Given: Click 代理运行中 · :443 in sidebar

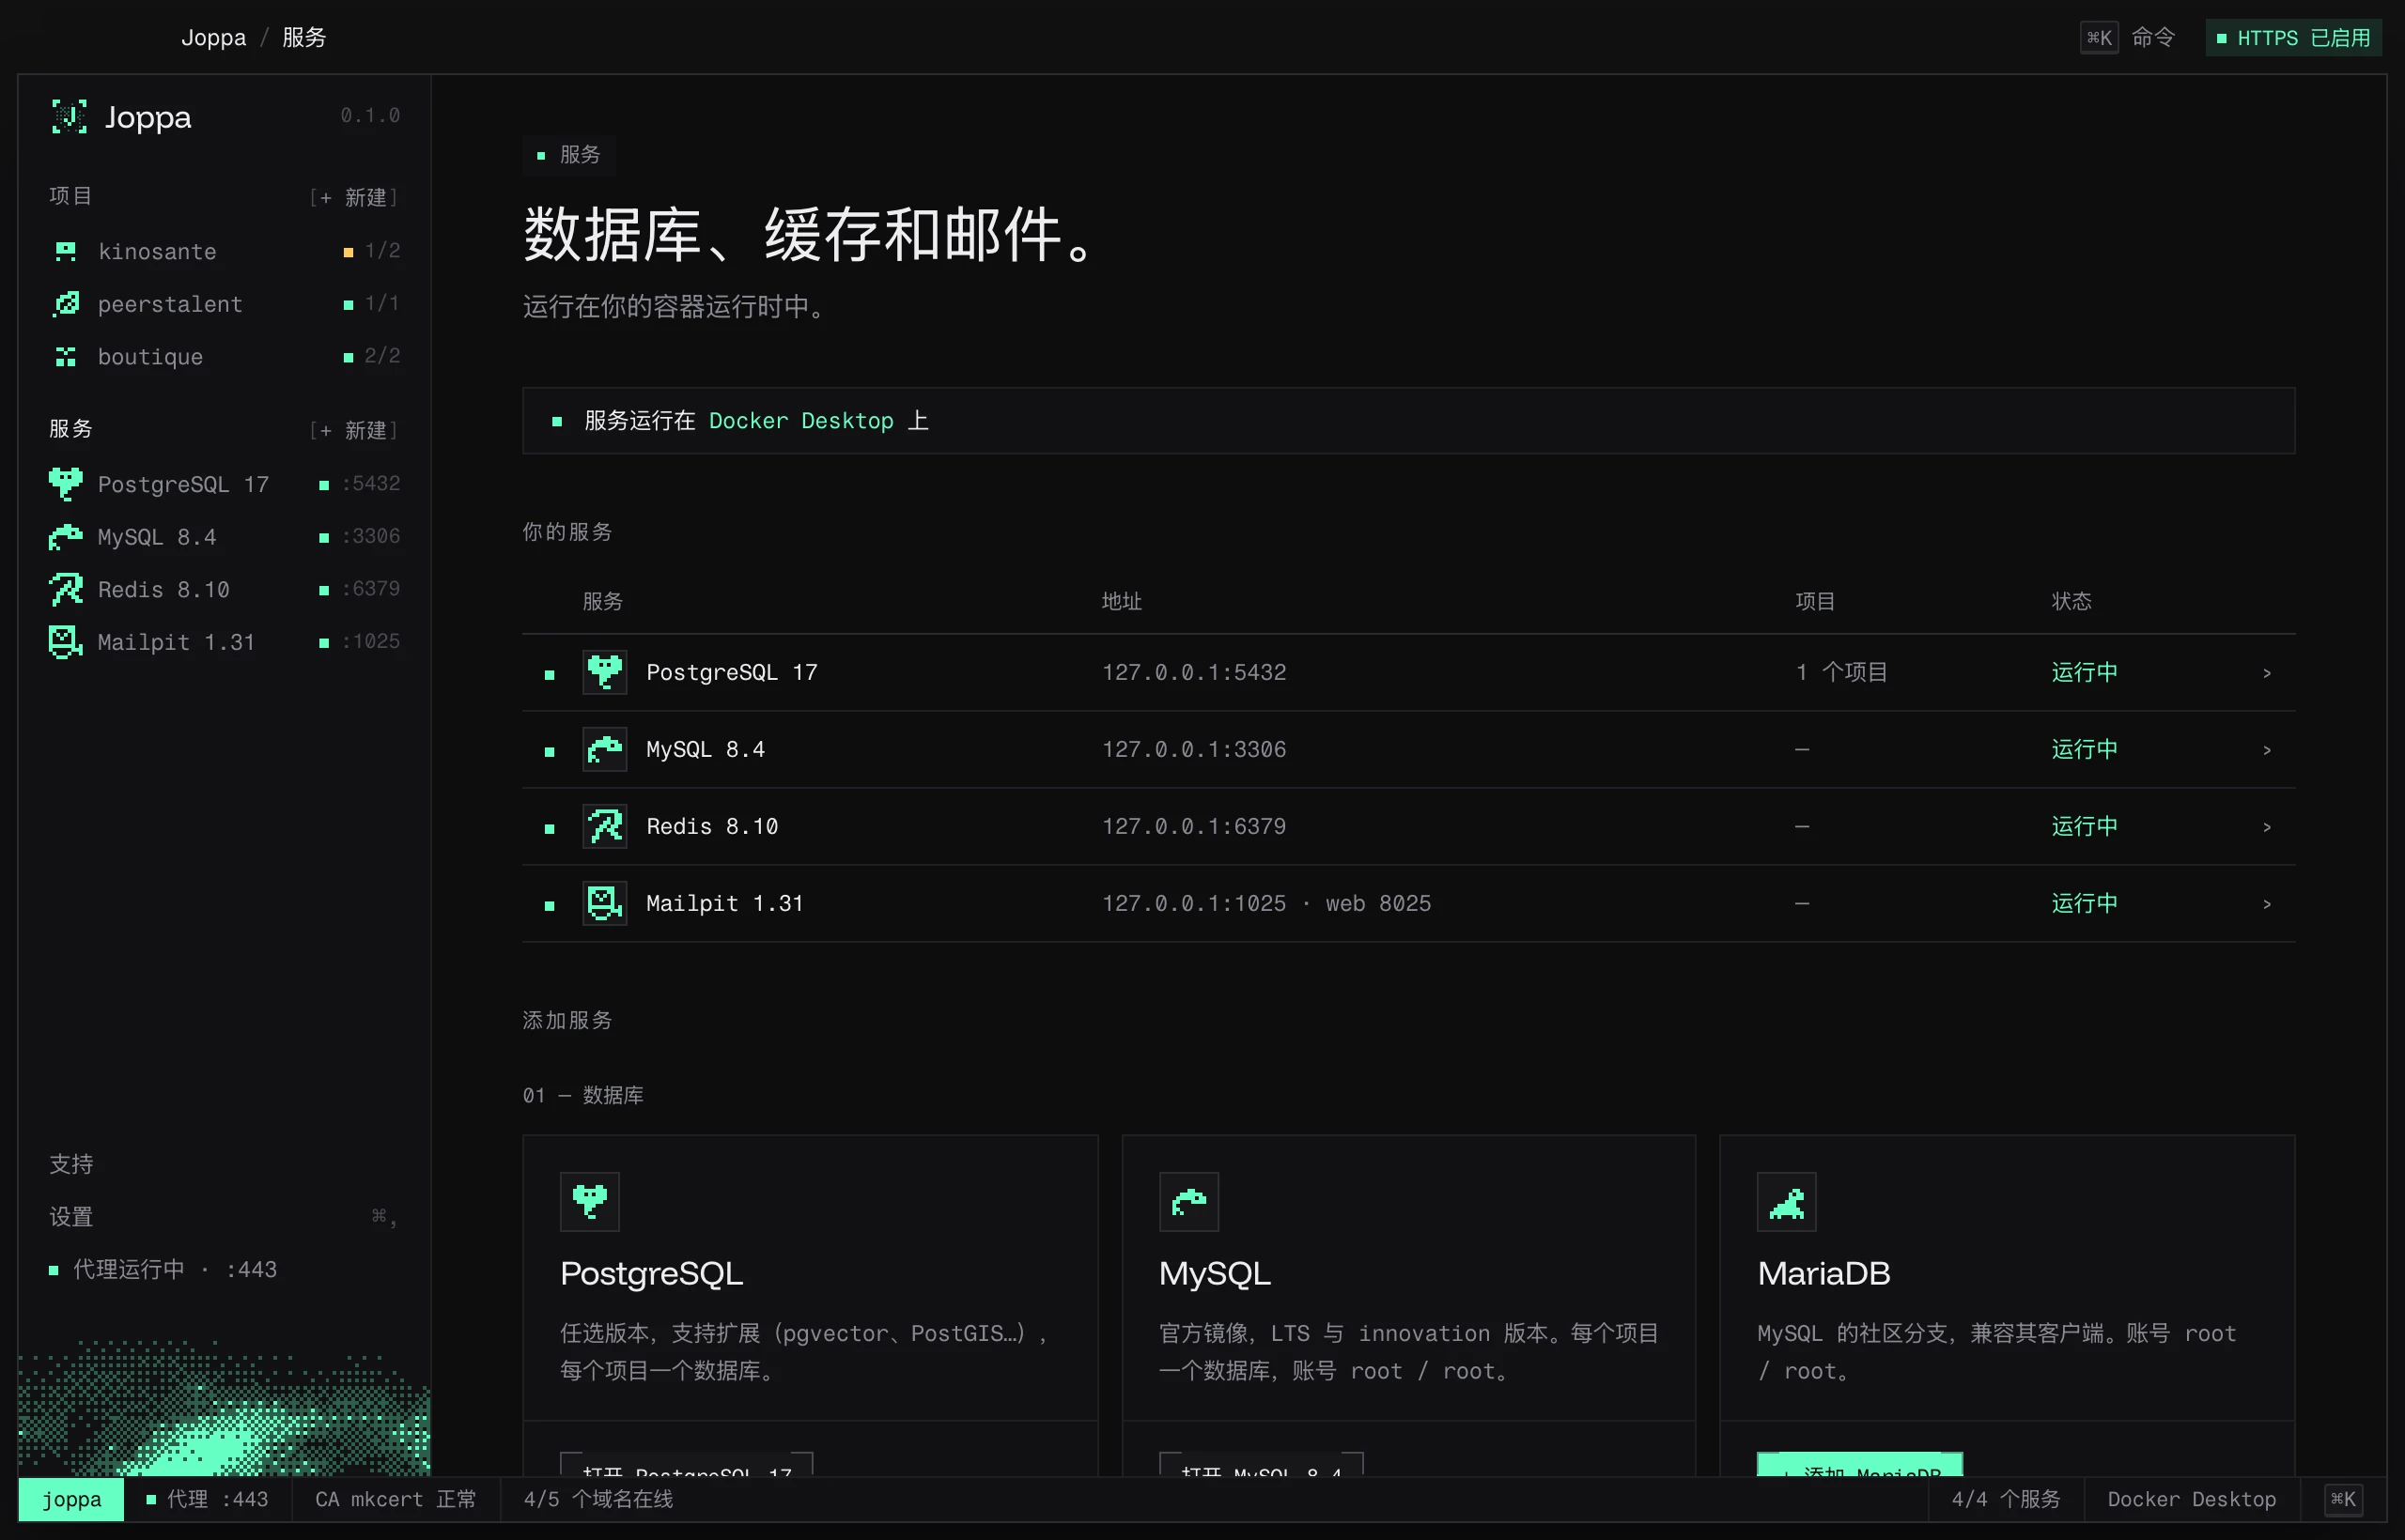Looking at the screenshot, I should coord(164,1270).
